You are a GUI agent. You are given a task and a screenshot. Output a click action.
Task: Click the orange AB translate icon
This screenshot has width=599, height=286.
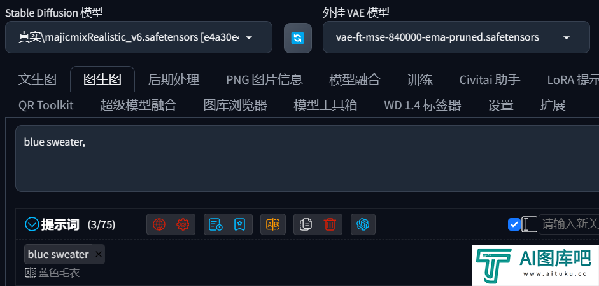tap(273, 224)
